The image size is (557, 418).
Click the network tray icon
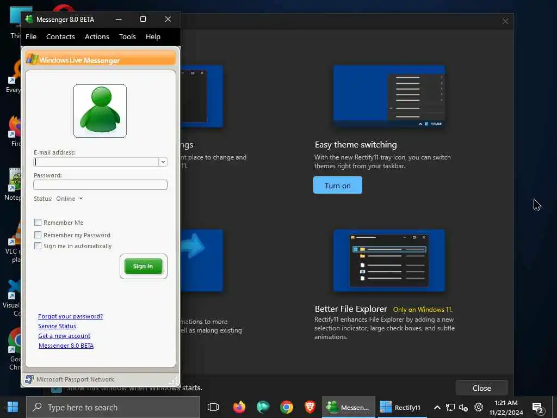pyautogui.click(x=450, y=407)
